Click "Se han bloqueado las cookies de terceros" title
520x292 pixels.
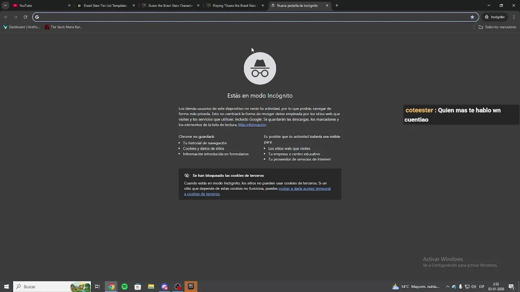click(228, 176)
